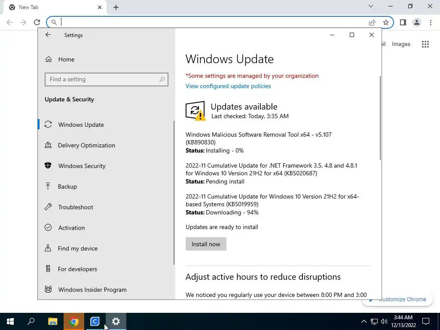
Task: Open the Windows Start menu
Action: point(10,321)
